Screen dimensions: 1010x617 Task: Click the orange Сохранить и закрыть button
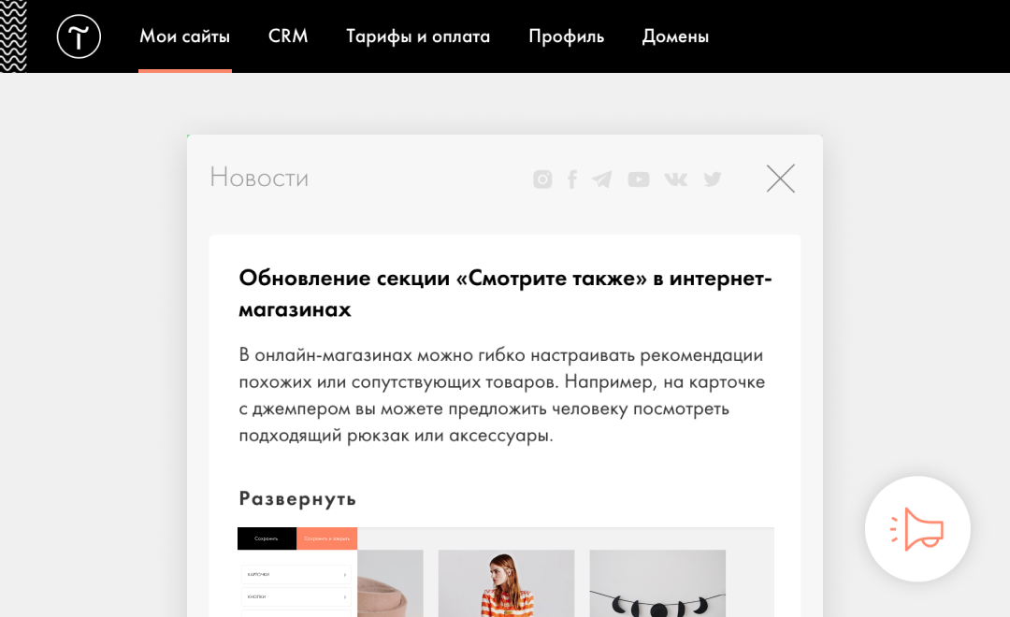click(326, 538)
